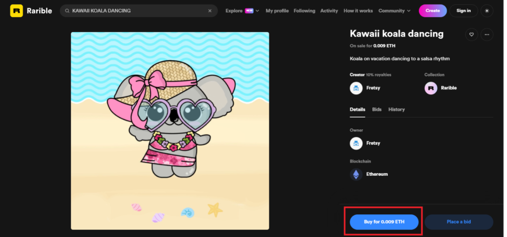Focus the KAWAII KOALA DANCING search box

[139, 11]
